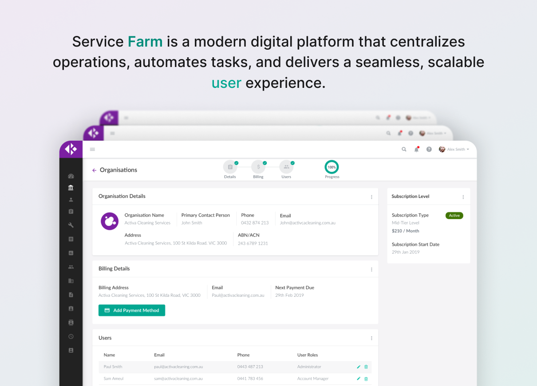This screenshot has height=386, width=537.
Task: Click Paul@activacleaning.com.au billing email
Action: click(238, 295)
